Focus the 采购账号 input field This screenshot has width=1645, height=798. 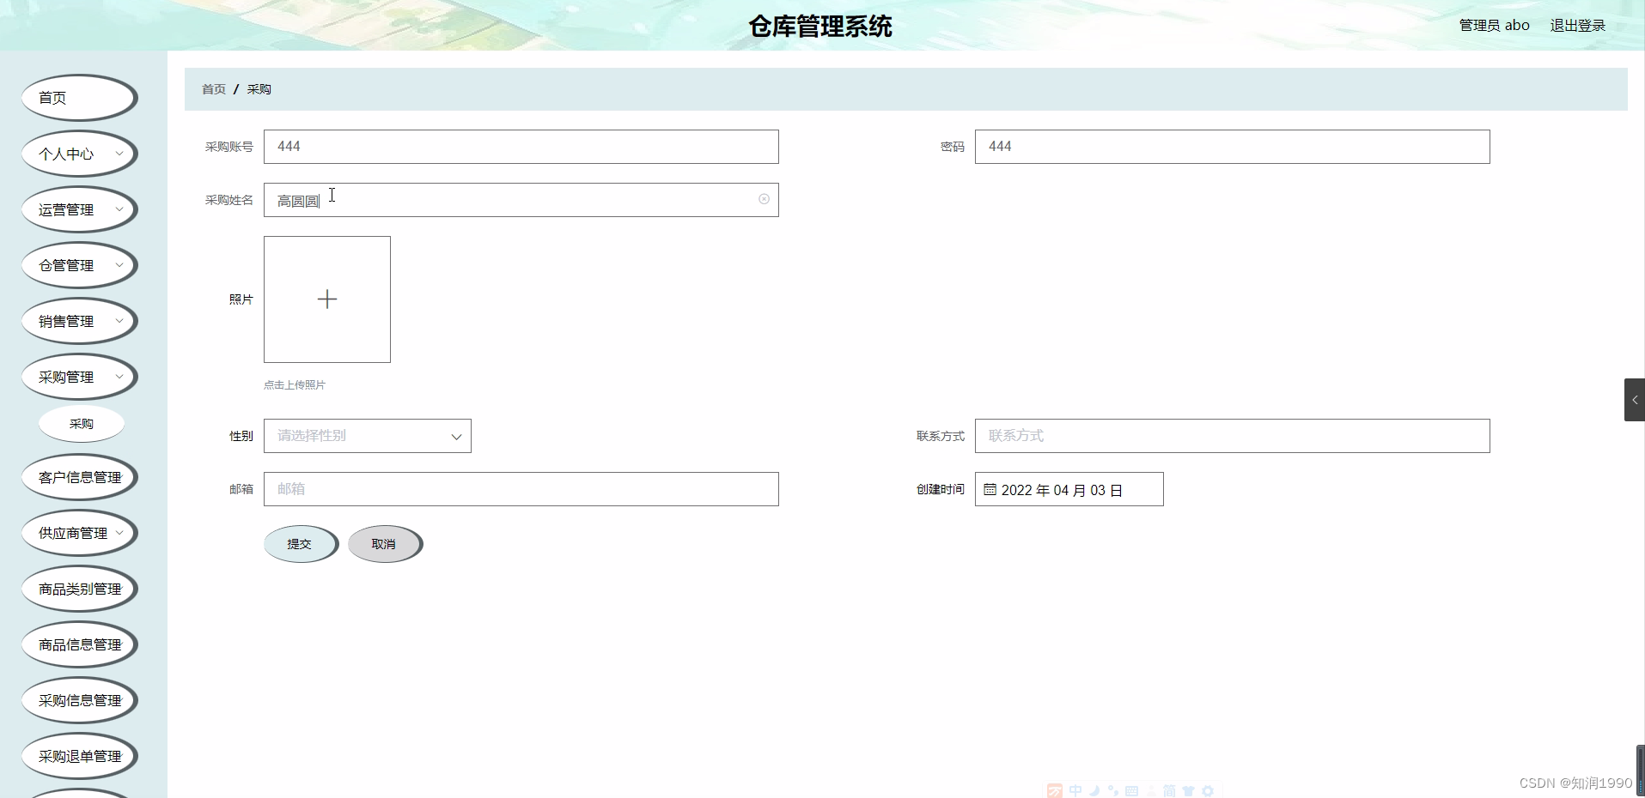pyautogui.click(x=521, y=147)
